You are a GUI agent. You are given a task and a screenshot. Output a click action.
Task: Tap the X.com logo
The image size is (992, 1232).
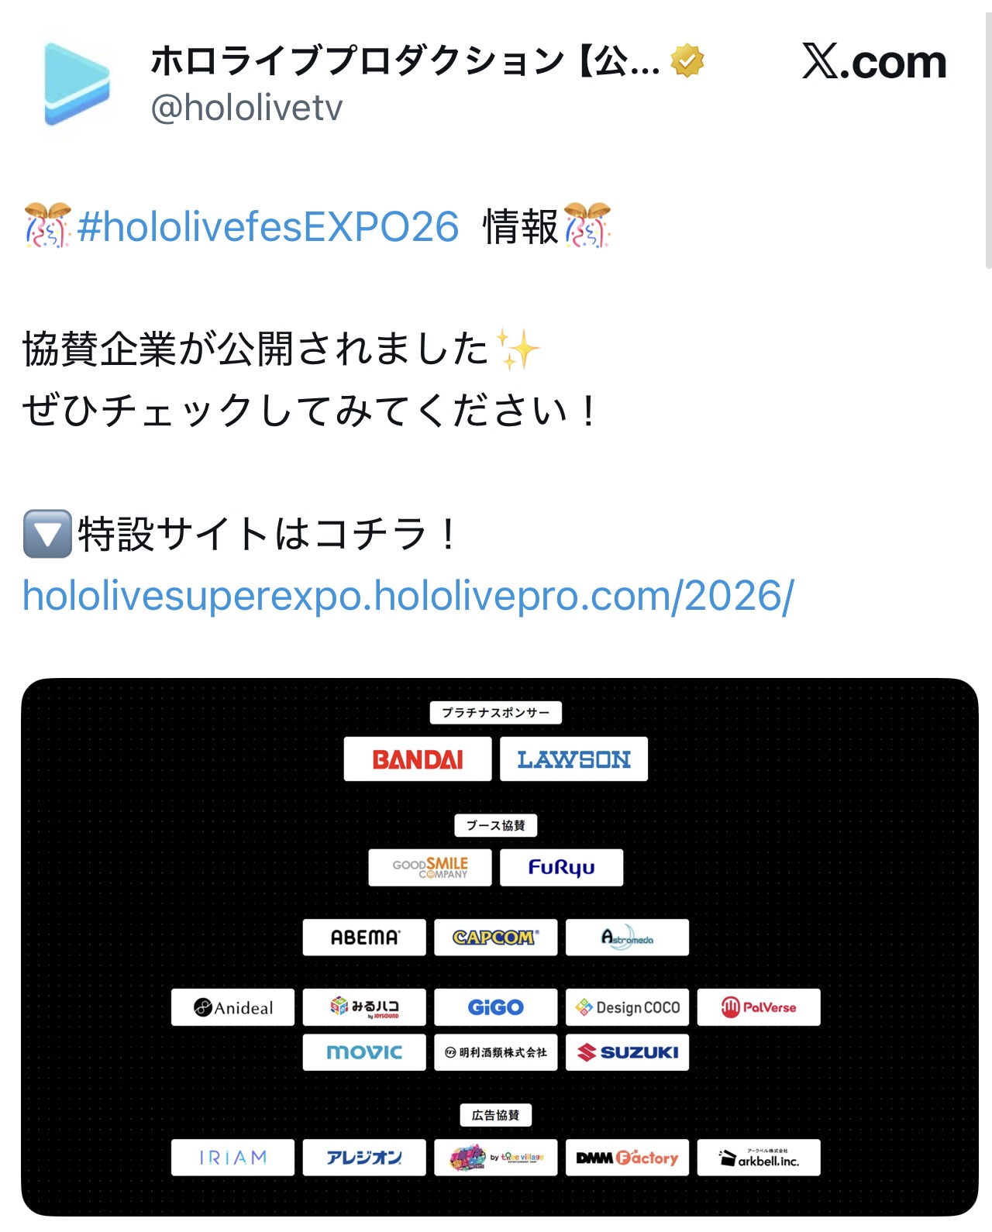[874, 61]
